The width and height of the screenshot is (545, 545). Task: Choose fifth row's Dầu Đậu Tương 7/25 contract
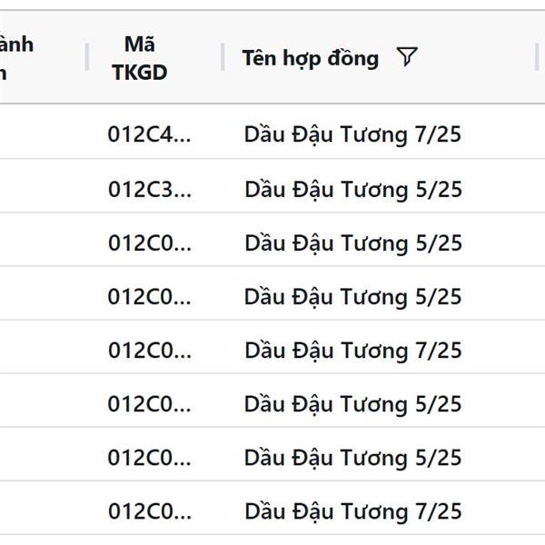[x=352, y=351]
